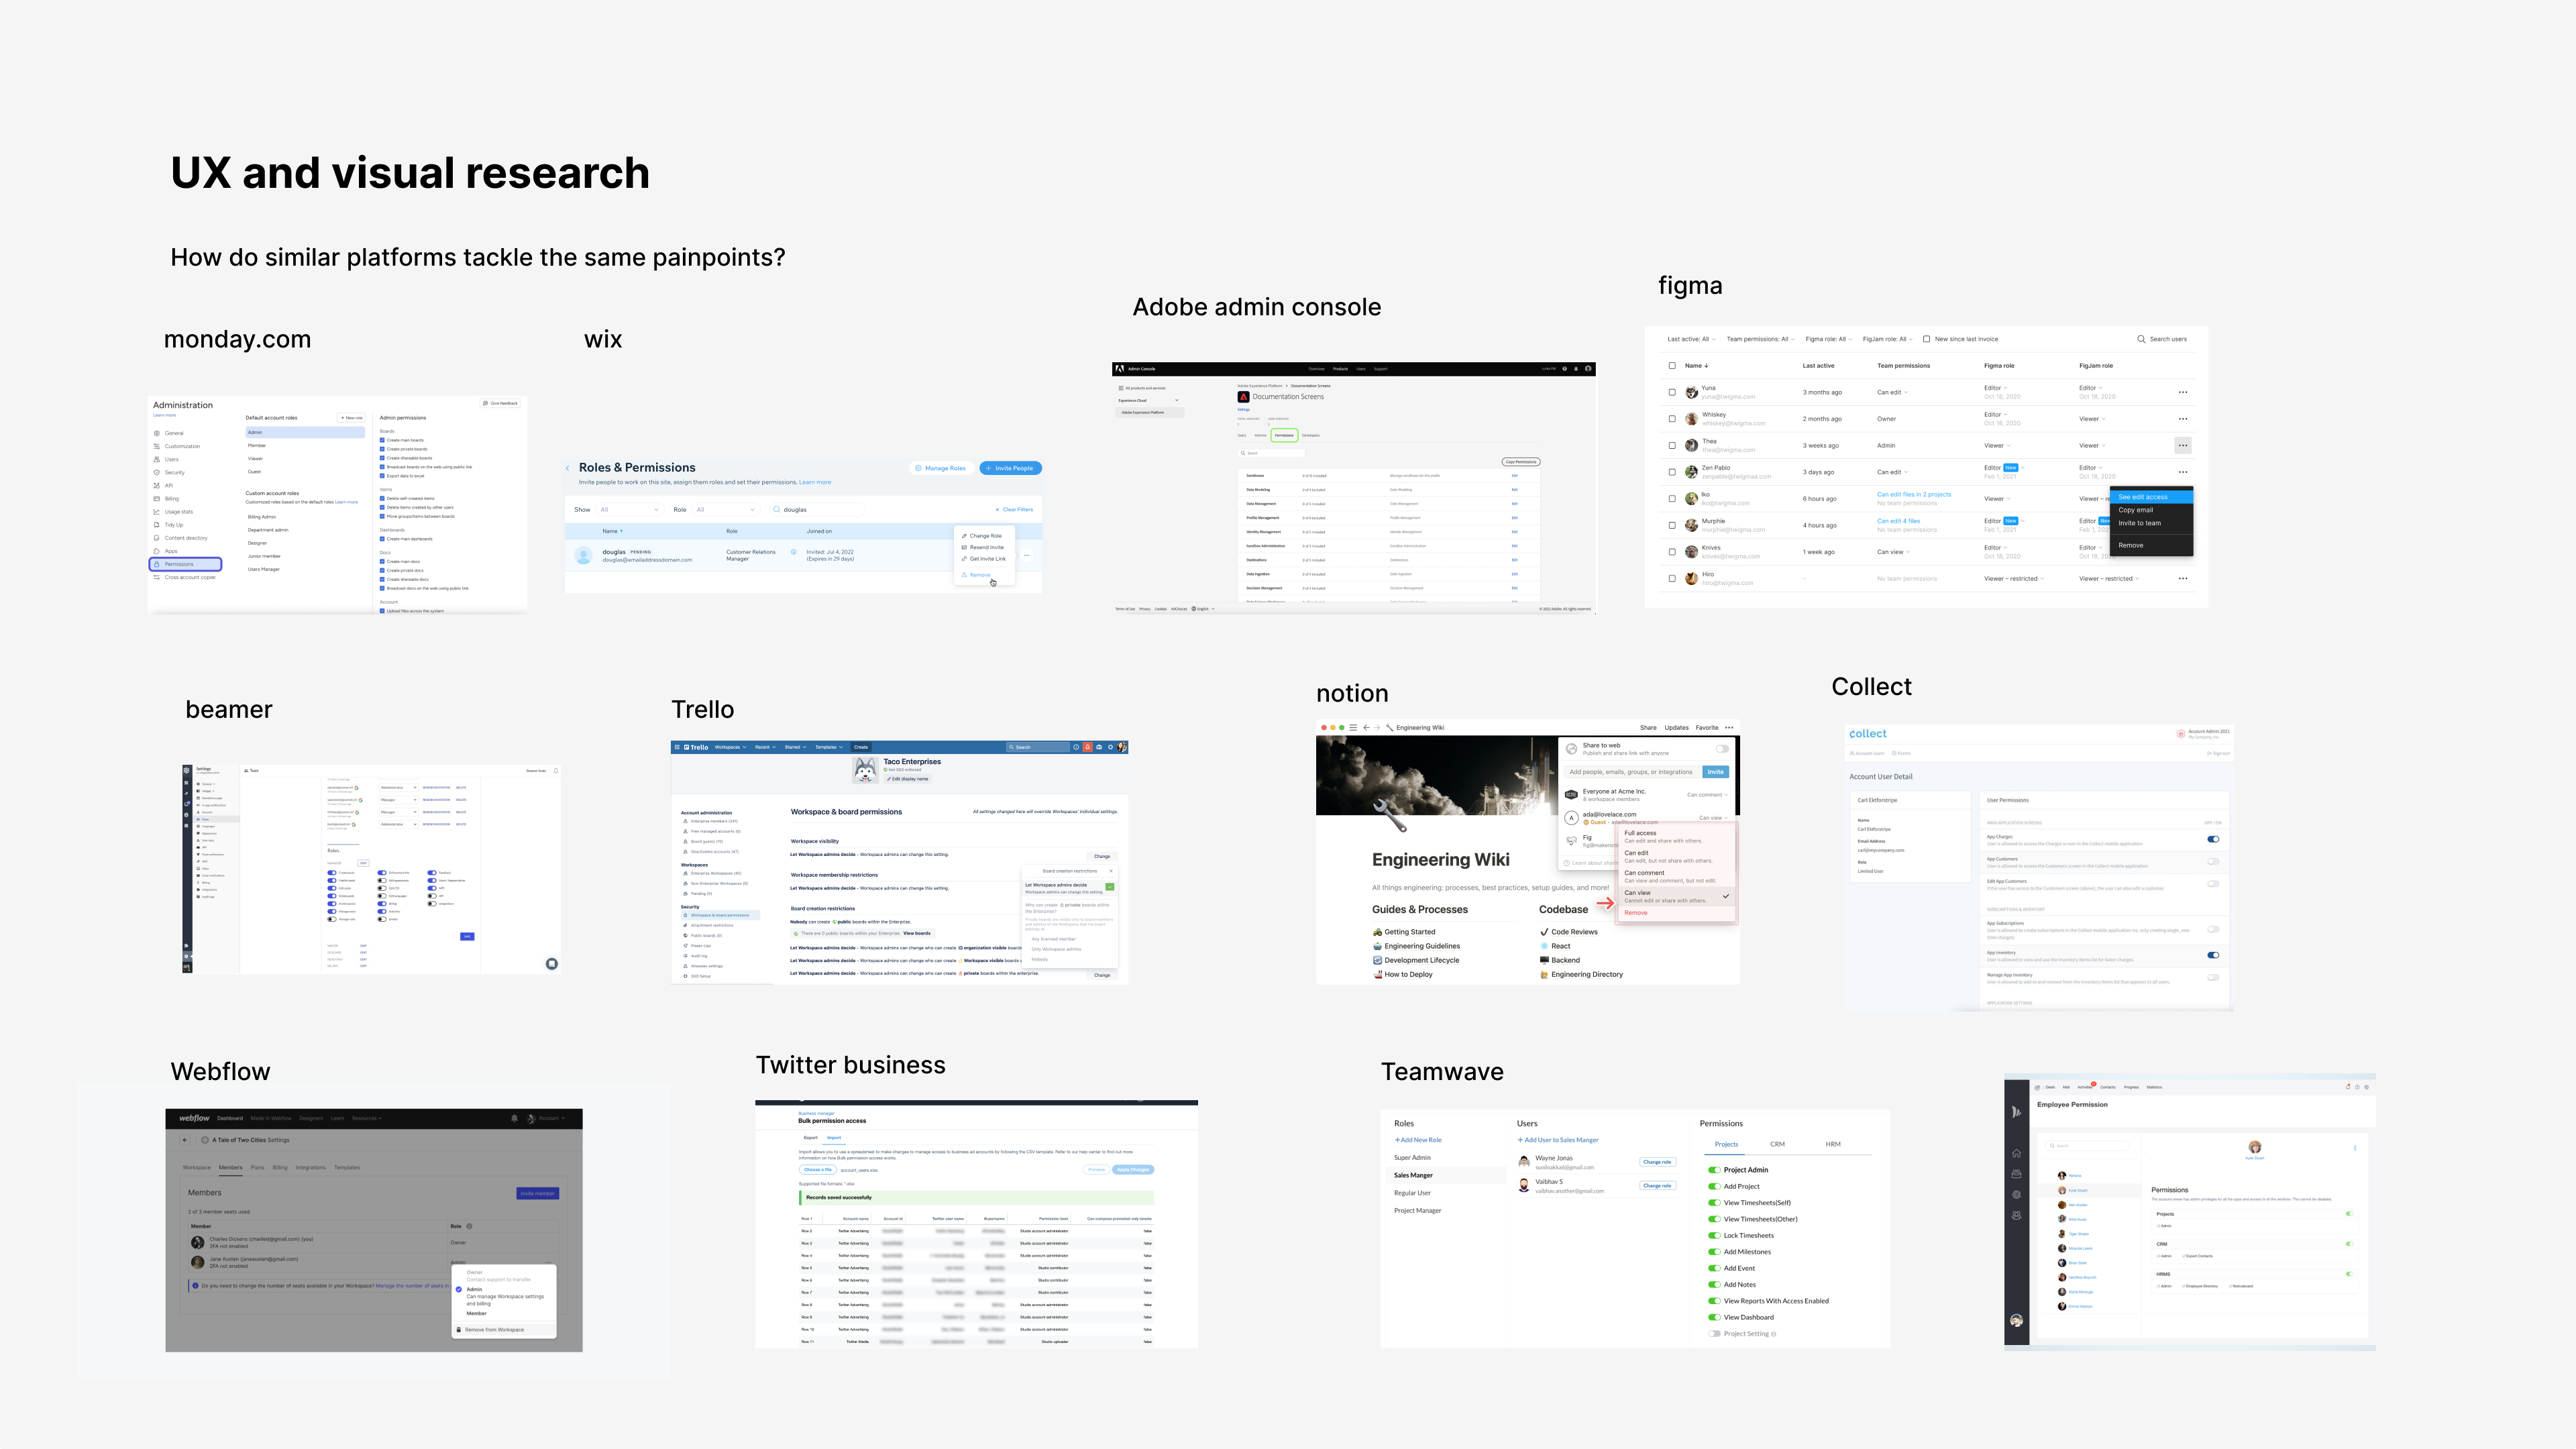This screenshot has height=1449, width=2576.
Task: Open ada@lovelace.com's Can view dropdown
Action: click(1713, 818)
